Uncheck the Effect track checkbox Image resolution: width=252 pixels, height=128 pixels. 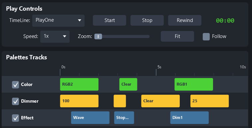tap(15, 118)
